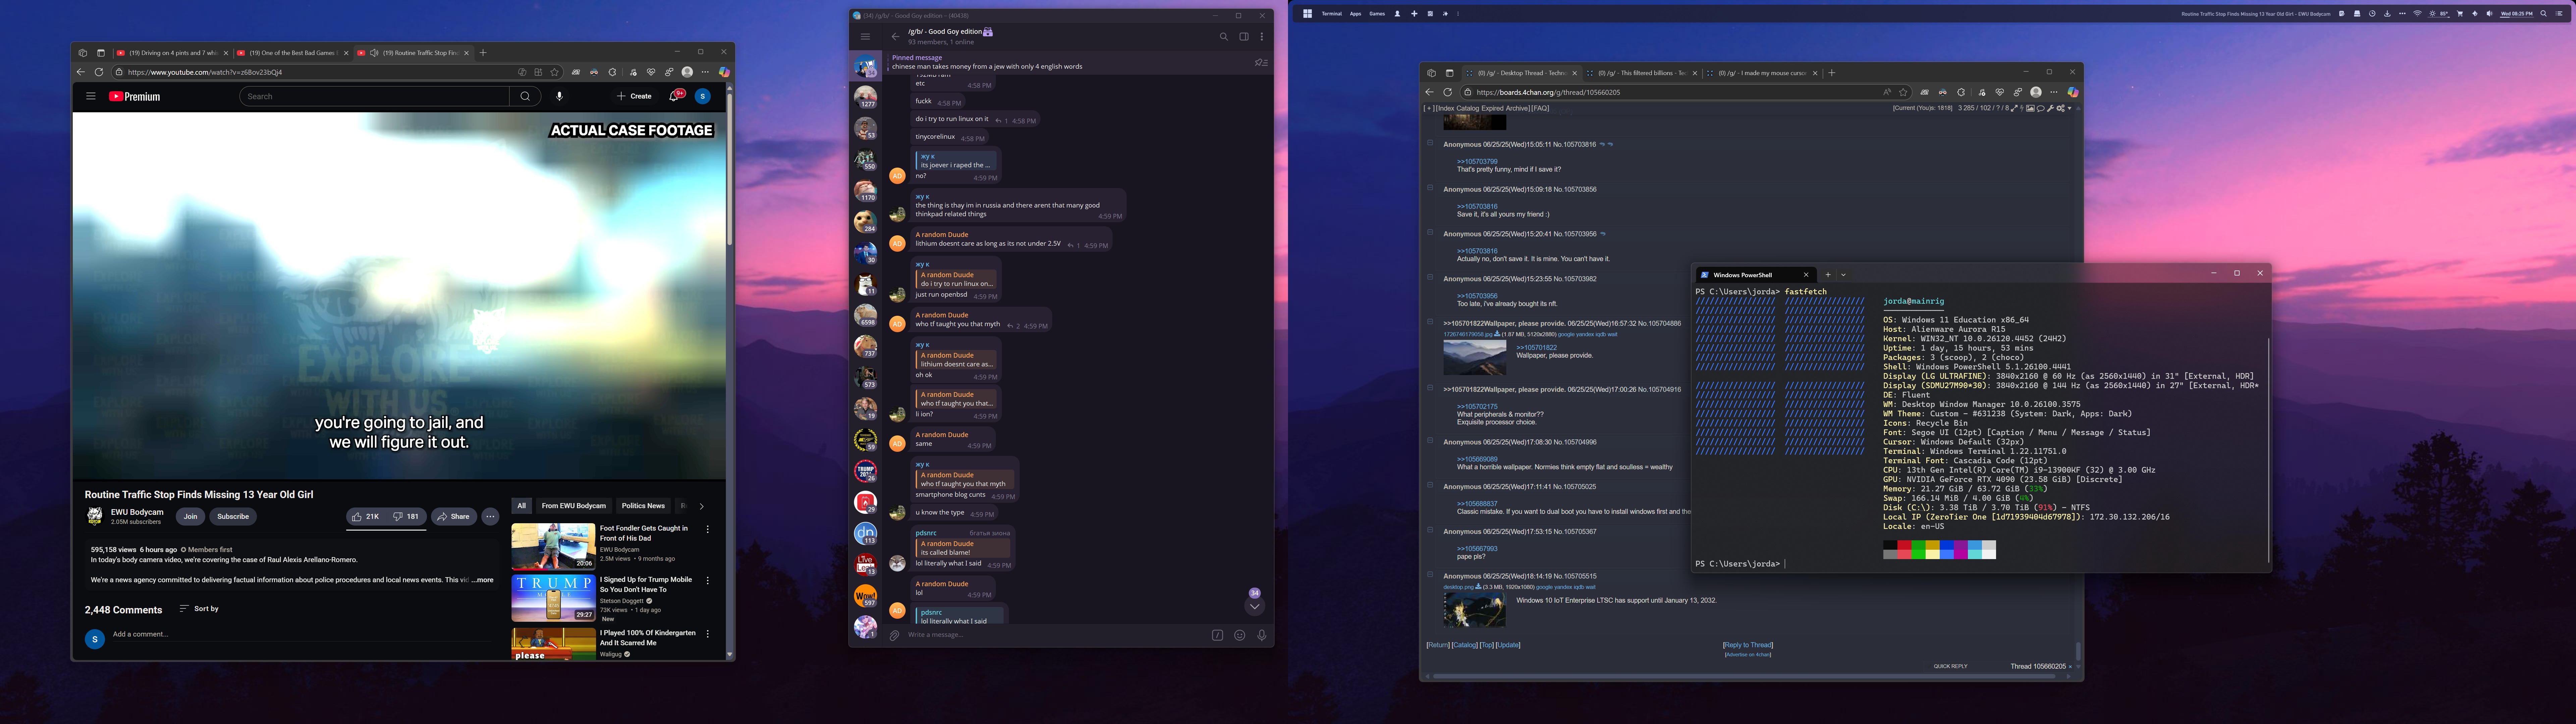
Task: Click the gallery image icon in 4chan header
Action: click(2030, 108)
